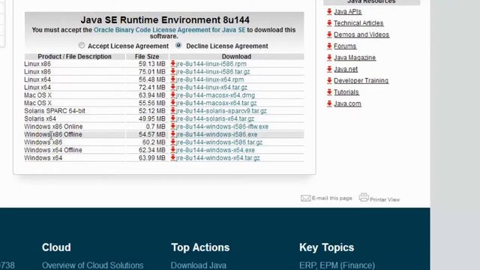Click red arrow icon beside Demos and Videos
The width and height of the screenshot is (480, 270).
coord(329,34)
